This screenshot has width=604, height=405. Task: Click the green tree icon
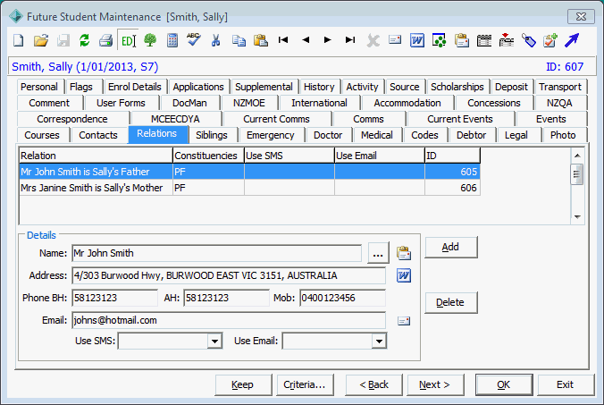pyautogui.click(x=150, y=40)
